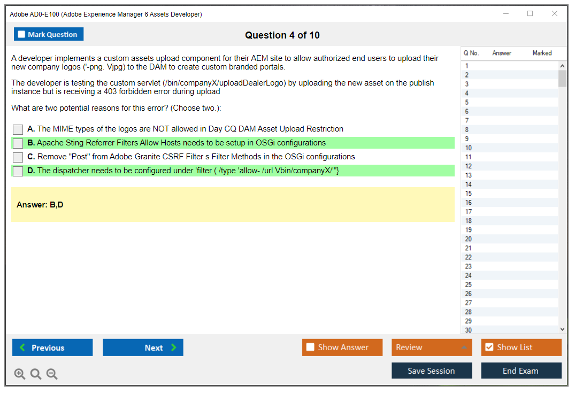
Task: Select answer option C about CSRF Filter
Action: 18,157
